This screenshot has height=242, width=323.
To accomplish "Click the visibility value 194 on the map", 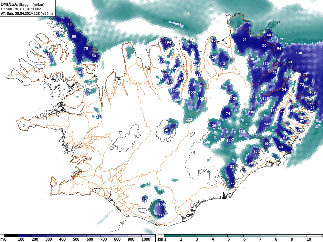I will [80, 73].
